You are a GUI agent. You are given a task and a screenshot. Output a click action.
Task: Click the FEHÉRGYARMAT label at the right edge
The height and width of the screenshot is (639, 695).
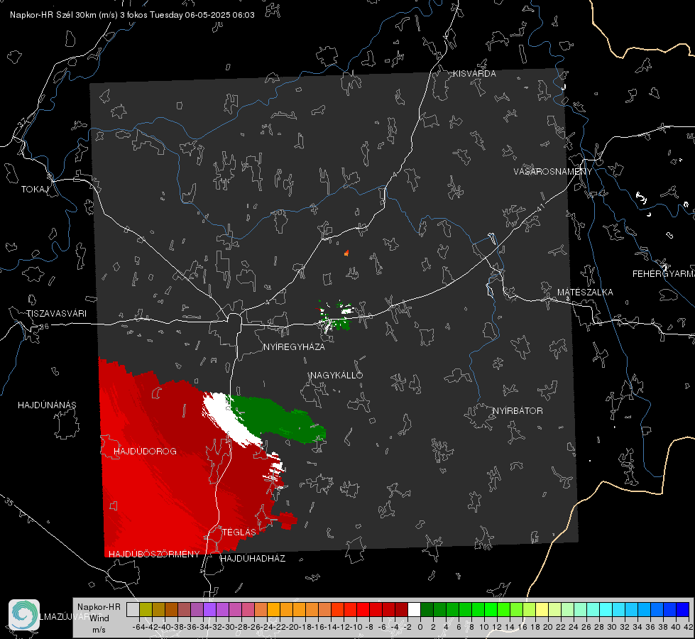point(663,274)
